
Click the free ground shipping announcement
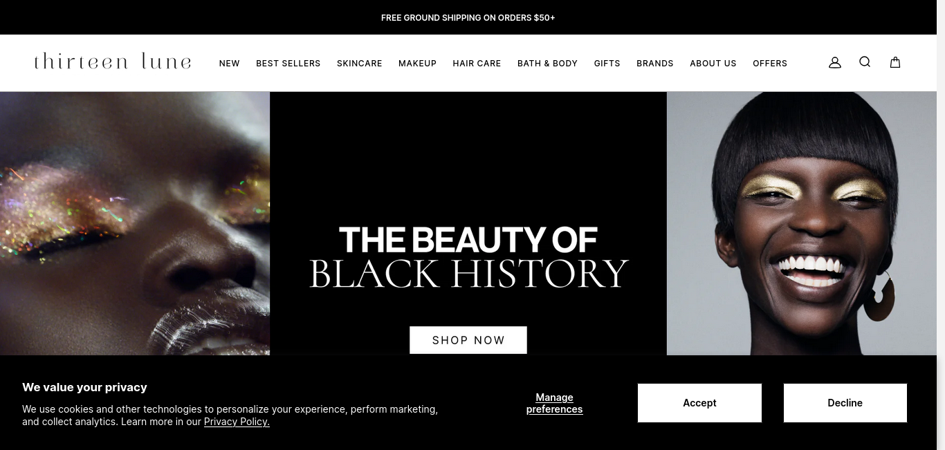pyautogui.click(x=468, y=17)
